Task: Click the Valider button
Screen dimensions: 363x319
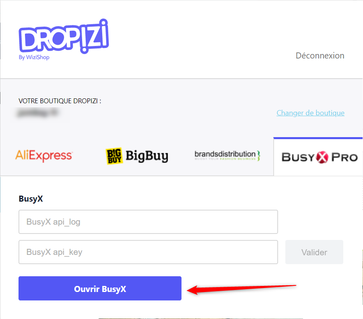Action: [314, 252]
